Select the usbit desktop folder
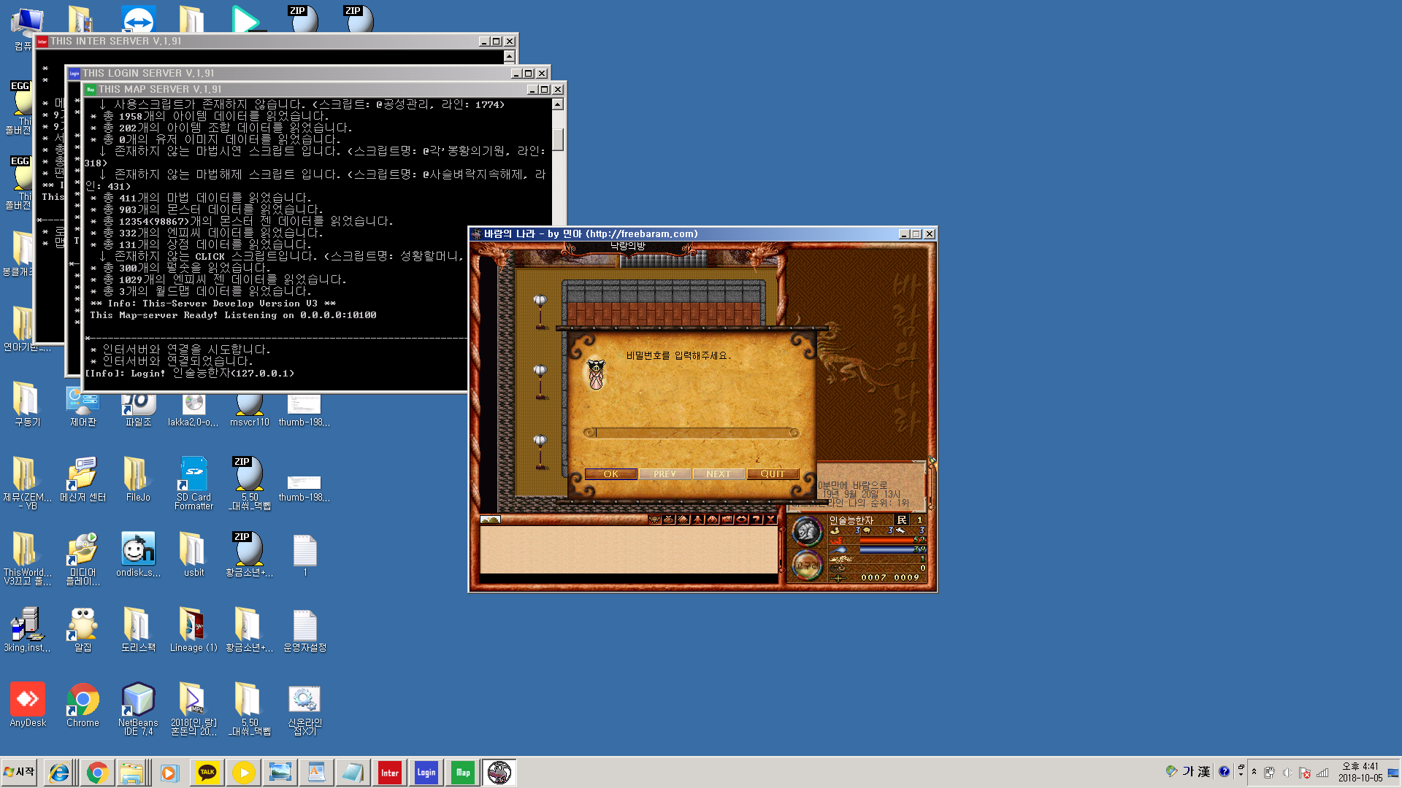 pos(194,555)
